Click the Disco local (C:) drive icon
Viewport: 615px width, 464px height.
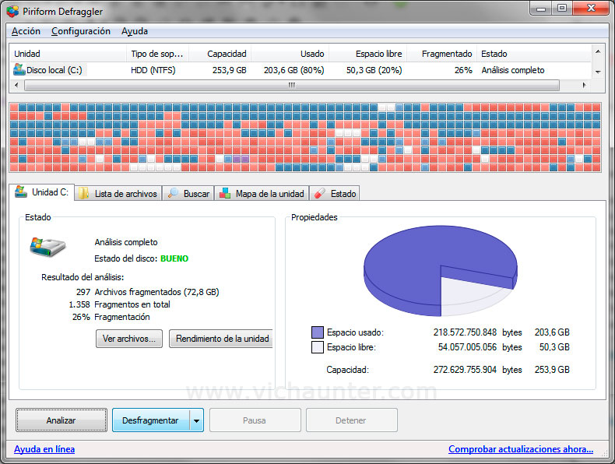[x=19, y=69]
